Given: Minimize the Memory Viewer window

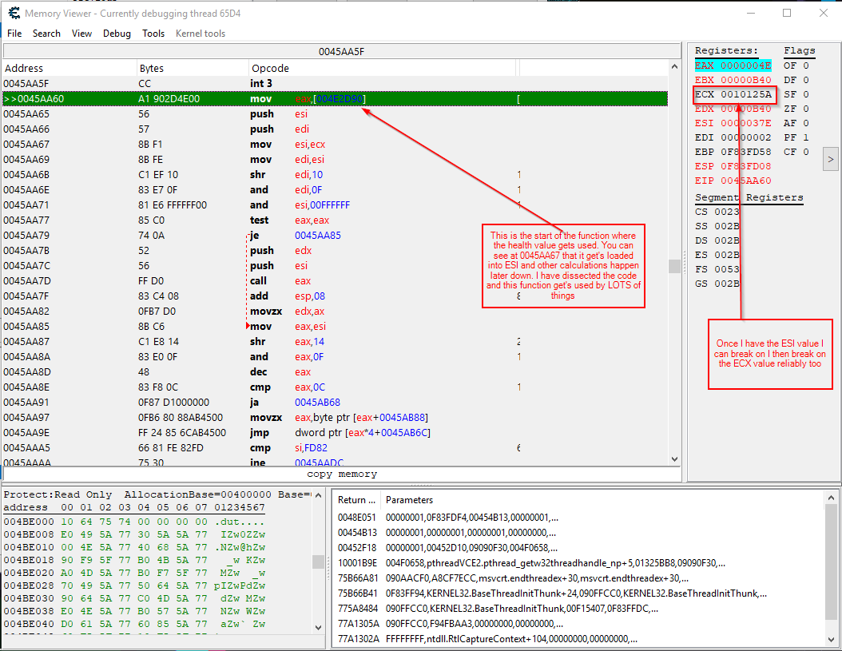Looking at the screenshot, I should point(750,14).
